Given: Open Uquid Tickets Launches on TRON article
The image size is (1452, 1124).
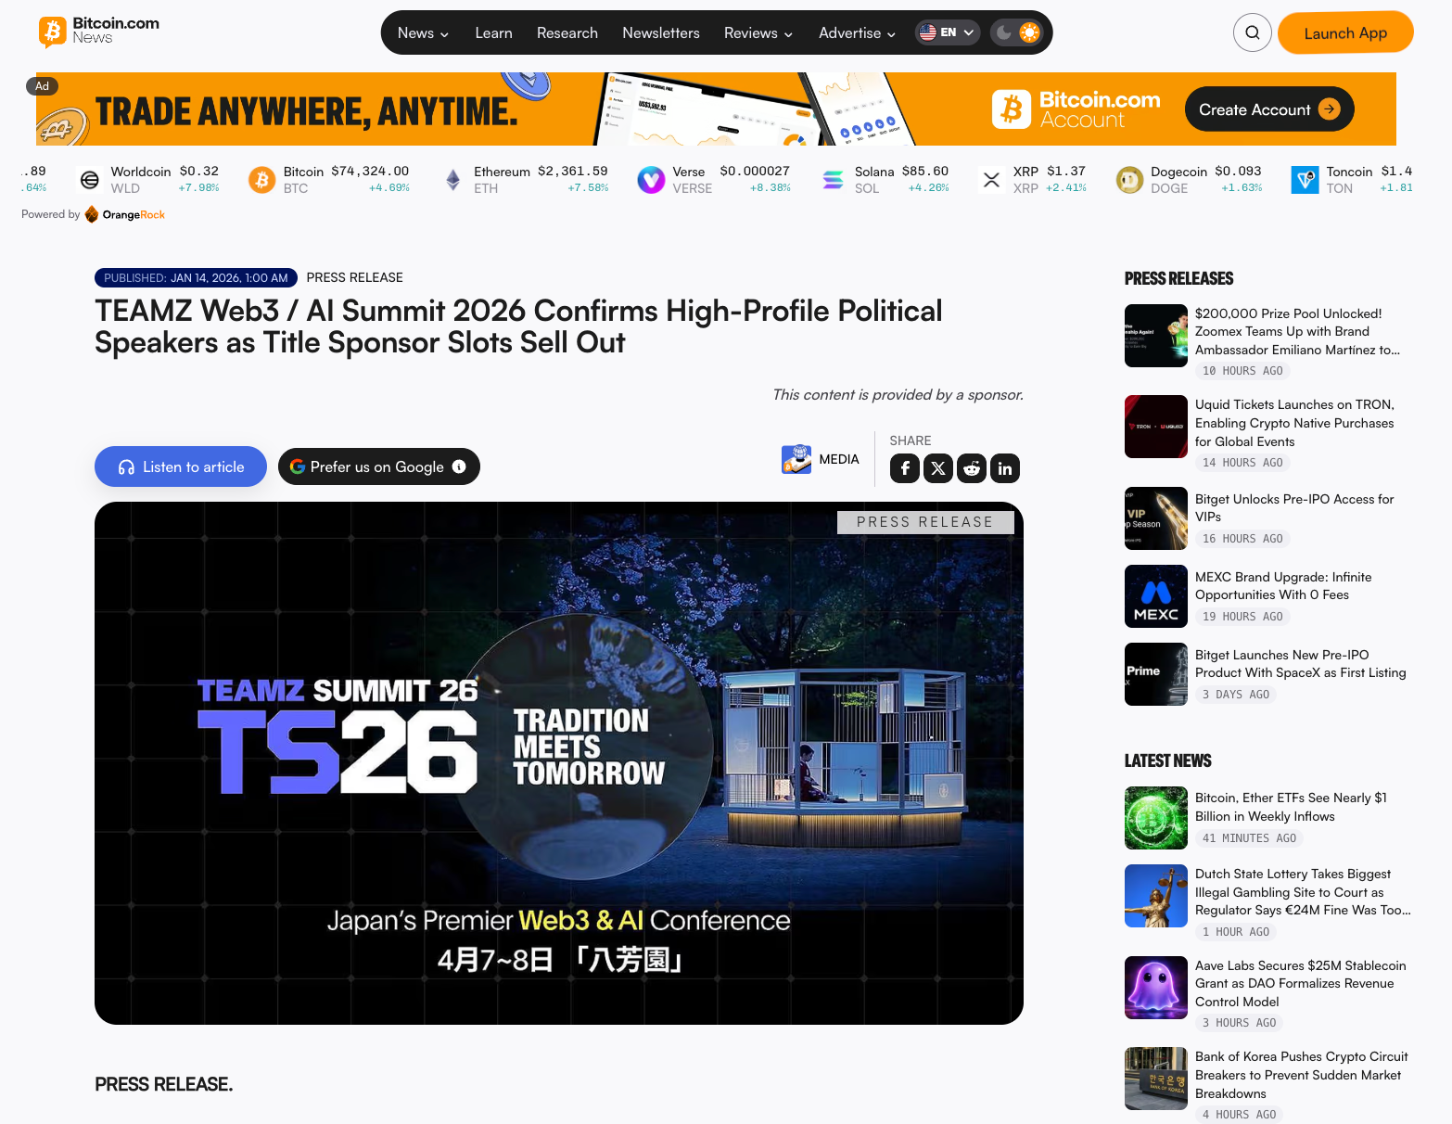Looking at the screenshot, I should coord(1294,423).
